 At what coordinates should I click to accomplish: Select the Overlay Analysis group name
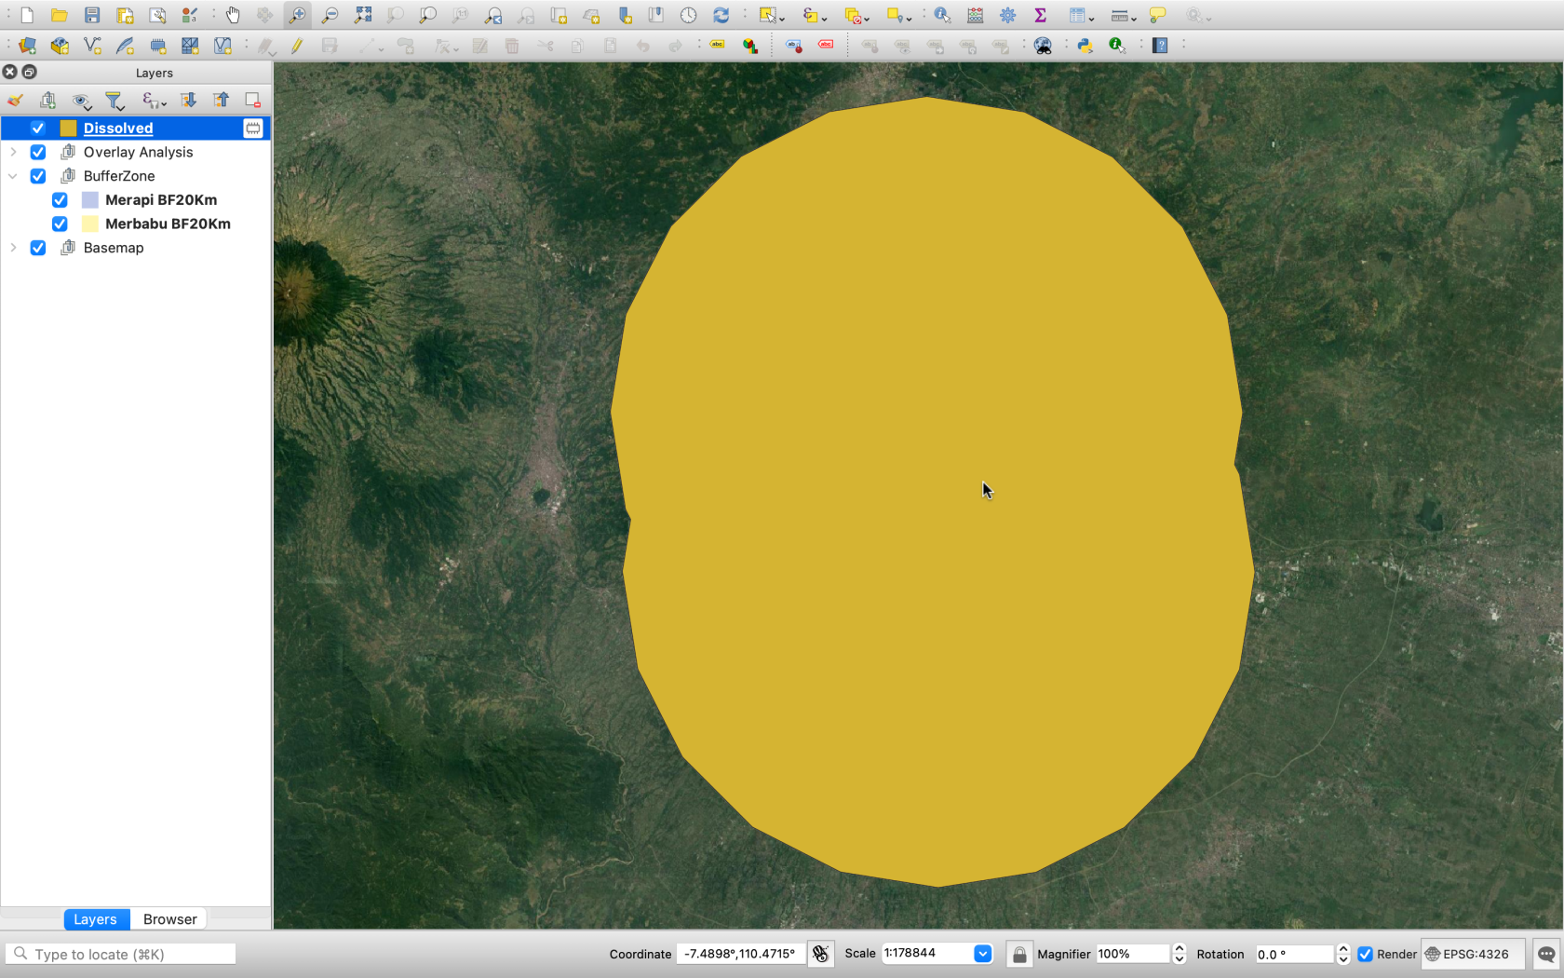[x=138, y=152]
